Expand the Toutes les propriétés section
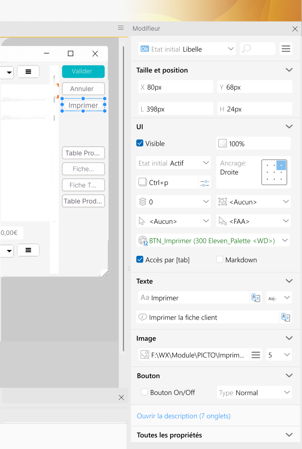This screenshot has width=302, height=449. 289,435
